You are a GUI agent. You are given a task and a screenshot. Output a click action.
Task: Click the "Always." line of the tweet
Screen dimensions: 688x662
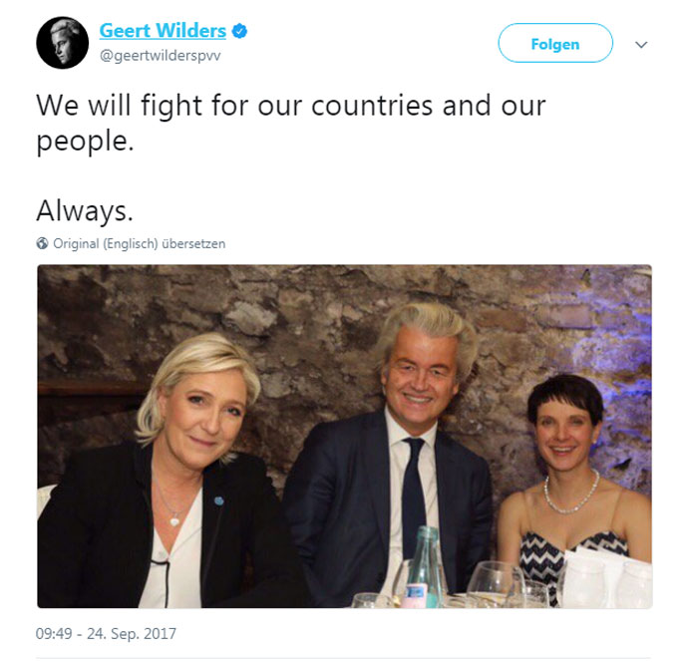click(x=84, y=210)
